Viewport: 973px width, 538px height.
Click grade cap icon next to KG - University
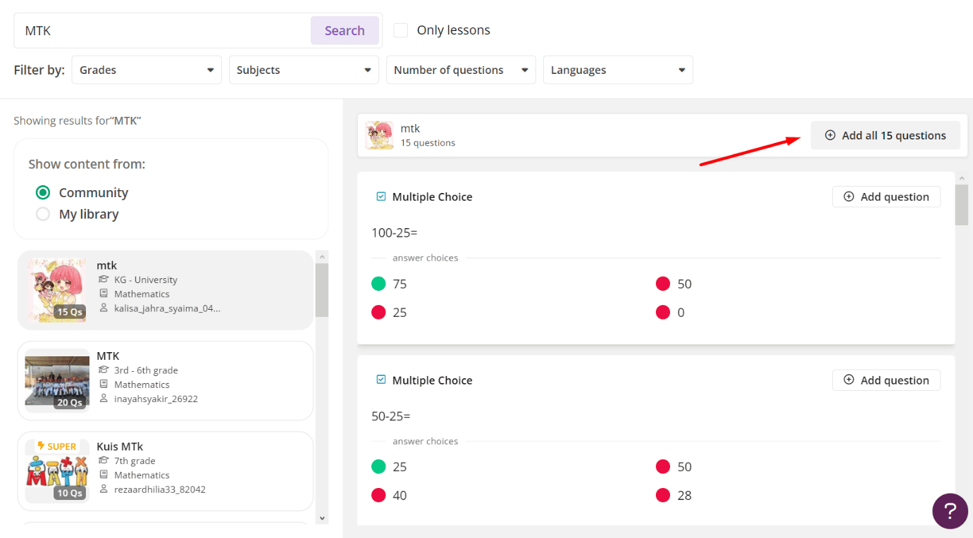coord(104,280)
